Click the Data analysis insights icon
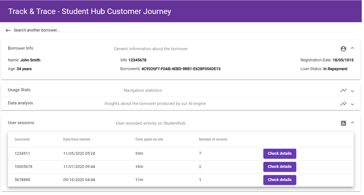This screenshot has width=364, height=195. click(343, 104)
